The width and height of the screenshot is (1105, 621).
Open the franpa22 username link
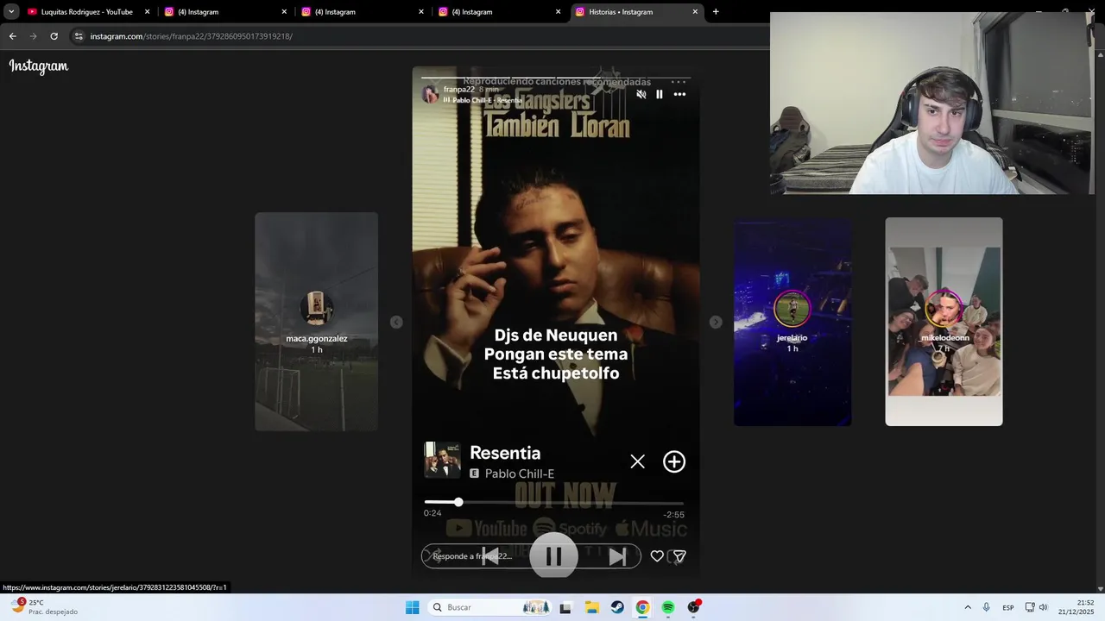pyautogui.click(x=458, y=89)
